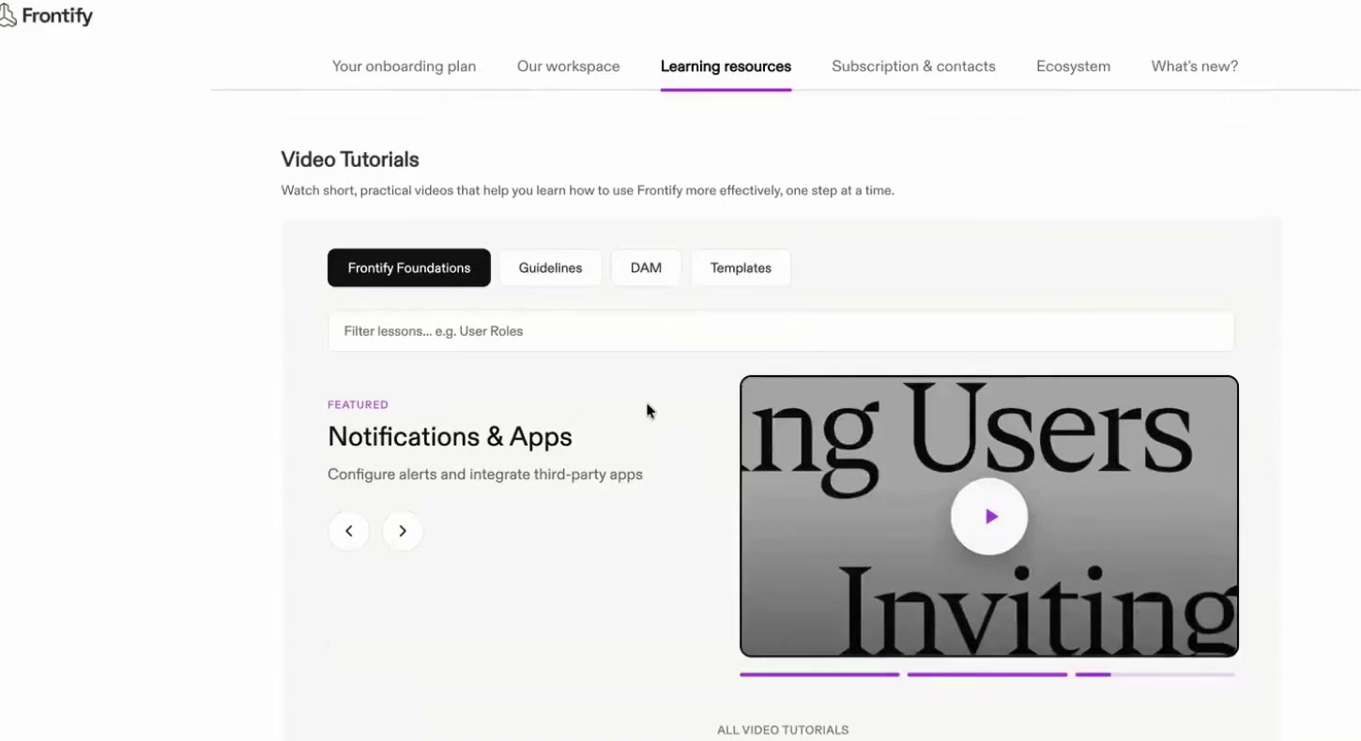
Task: Go to next featured lesson
Action: point(403,531)
